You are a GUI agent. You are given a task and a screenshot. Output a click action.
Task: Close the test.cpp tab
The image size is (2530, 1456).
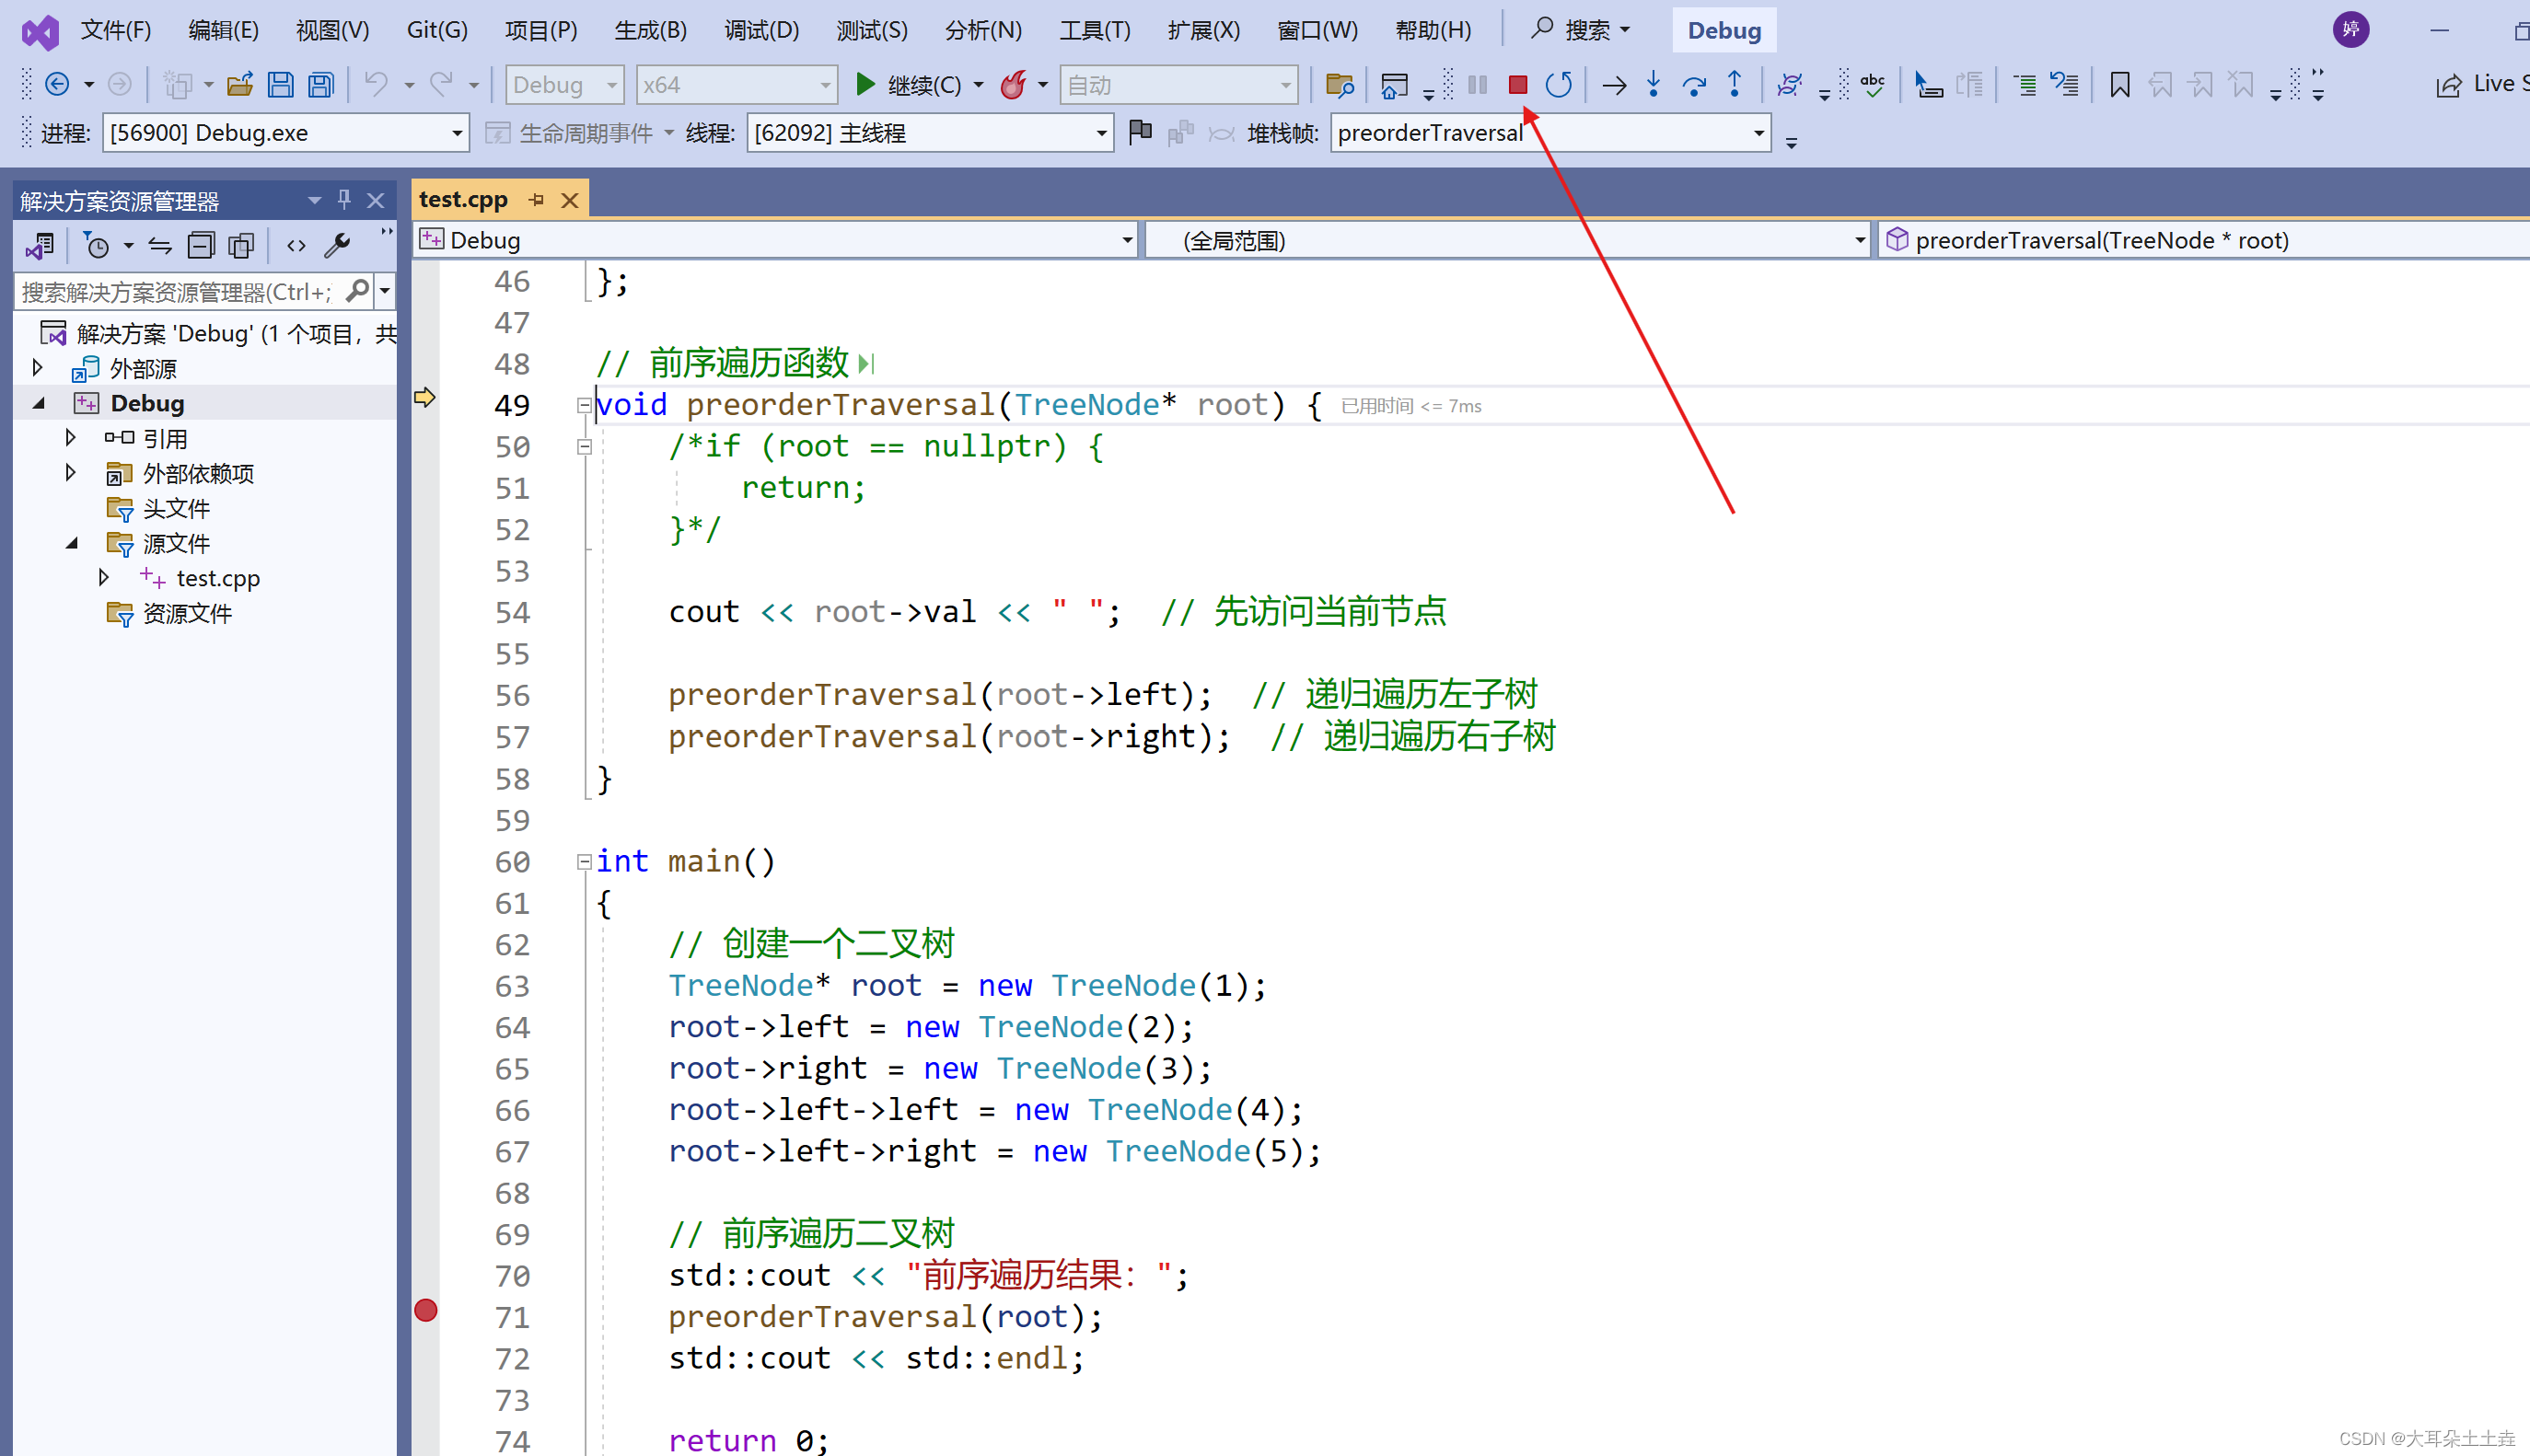(570, 200)
